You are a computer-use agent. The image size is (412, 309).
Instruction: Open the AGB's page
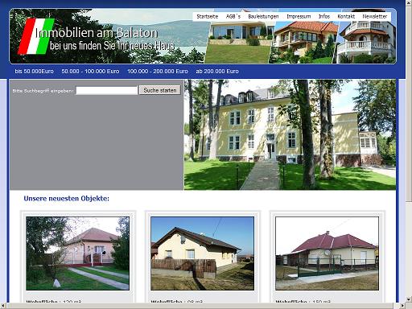(x=233, y=17)
